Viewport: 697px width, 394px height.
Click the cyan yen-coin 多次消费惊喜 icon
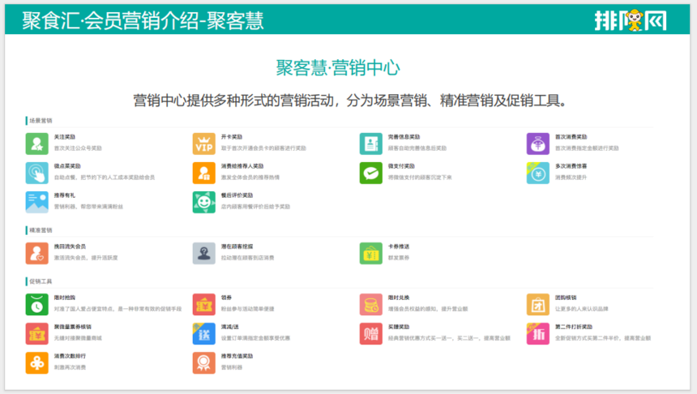[538, 173]
